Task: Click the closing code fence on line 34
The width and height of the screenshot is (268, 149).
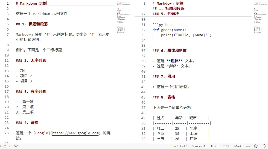Action: (x=155, y=40)
